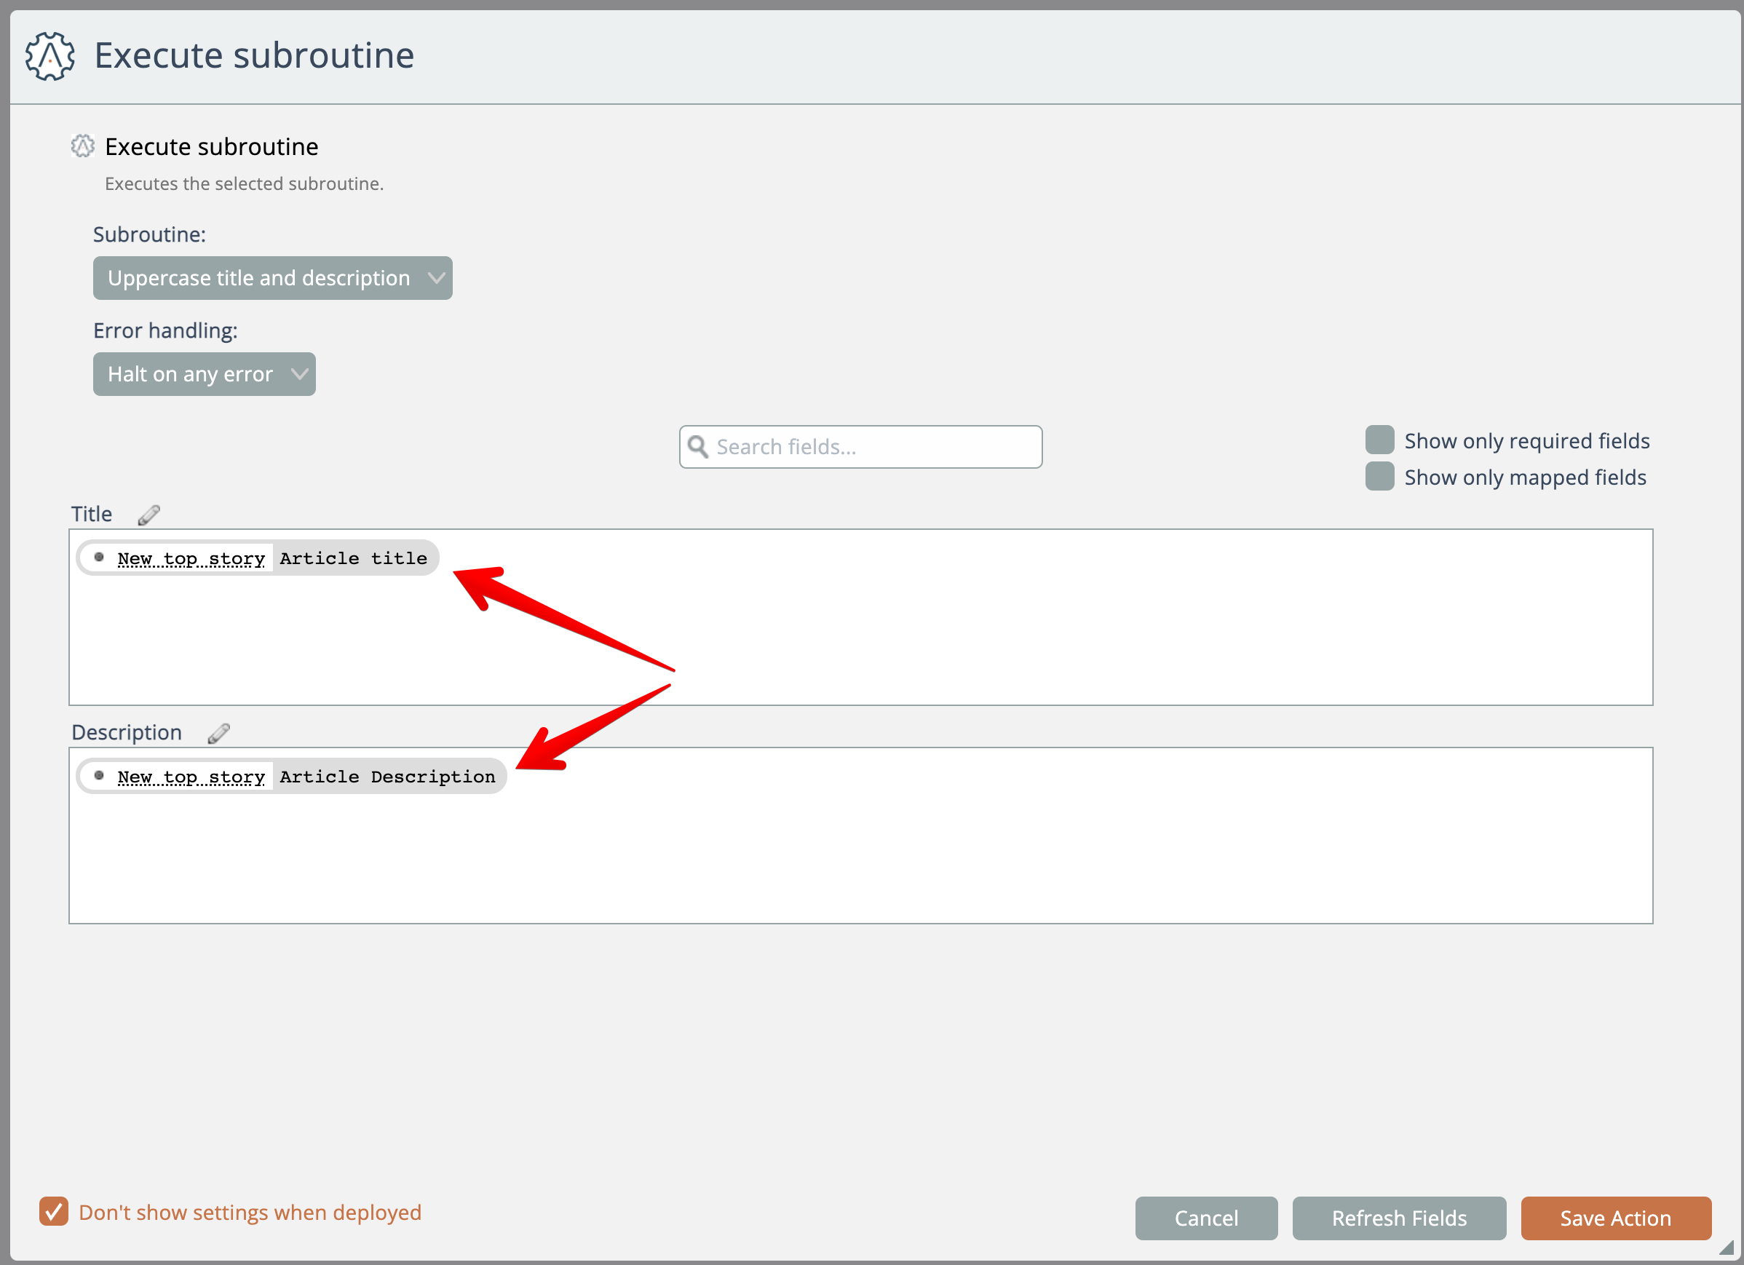Expand the Error handling dropdown
1744x1265 pixels.
(204, 373)
